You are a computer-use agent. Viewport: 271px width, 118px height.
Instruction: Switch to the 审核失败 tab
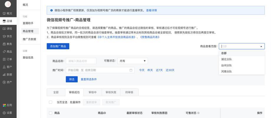[x=111, y=92]
